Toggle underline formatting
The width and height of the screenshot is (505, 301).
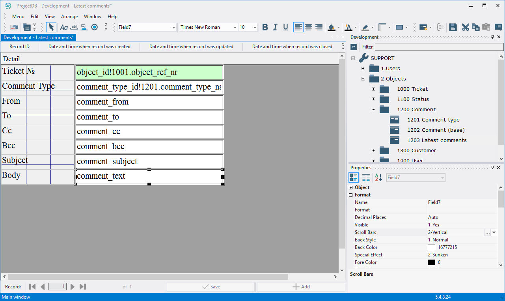tap(285, 27)
